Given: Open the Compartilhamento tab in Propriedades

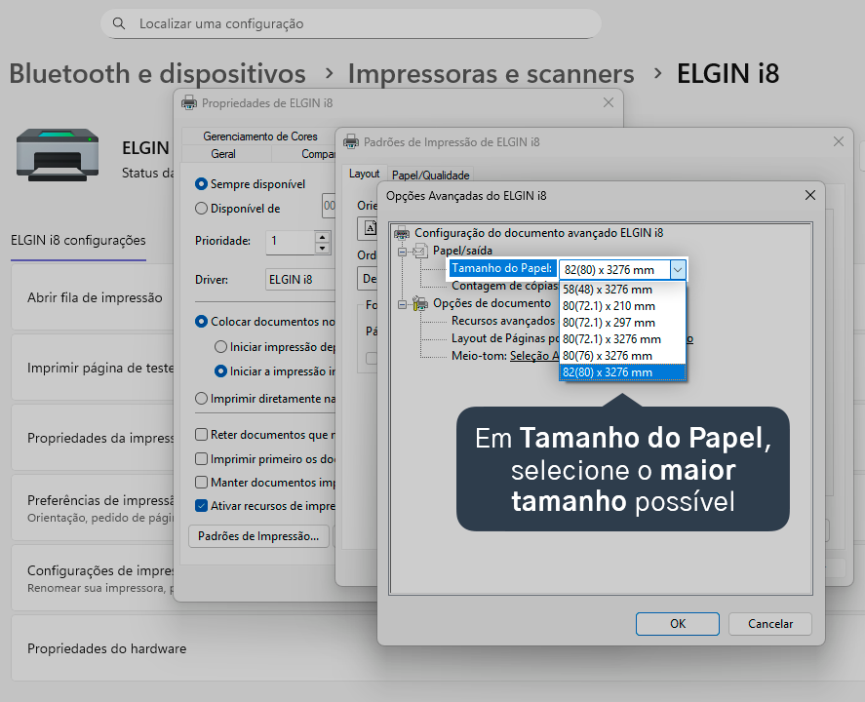Looking at the screenshot, I should pyautogui.click(x=318, y=154).
